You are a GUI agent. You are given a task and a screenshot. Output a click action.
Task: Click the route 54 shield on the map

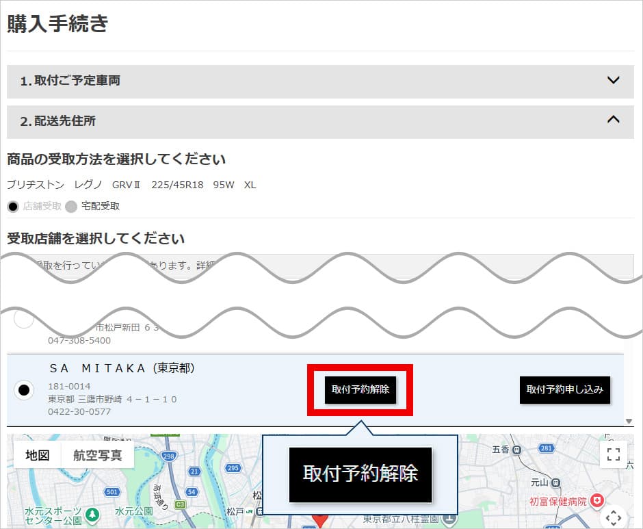[x=192, y=491]
